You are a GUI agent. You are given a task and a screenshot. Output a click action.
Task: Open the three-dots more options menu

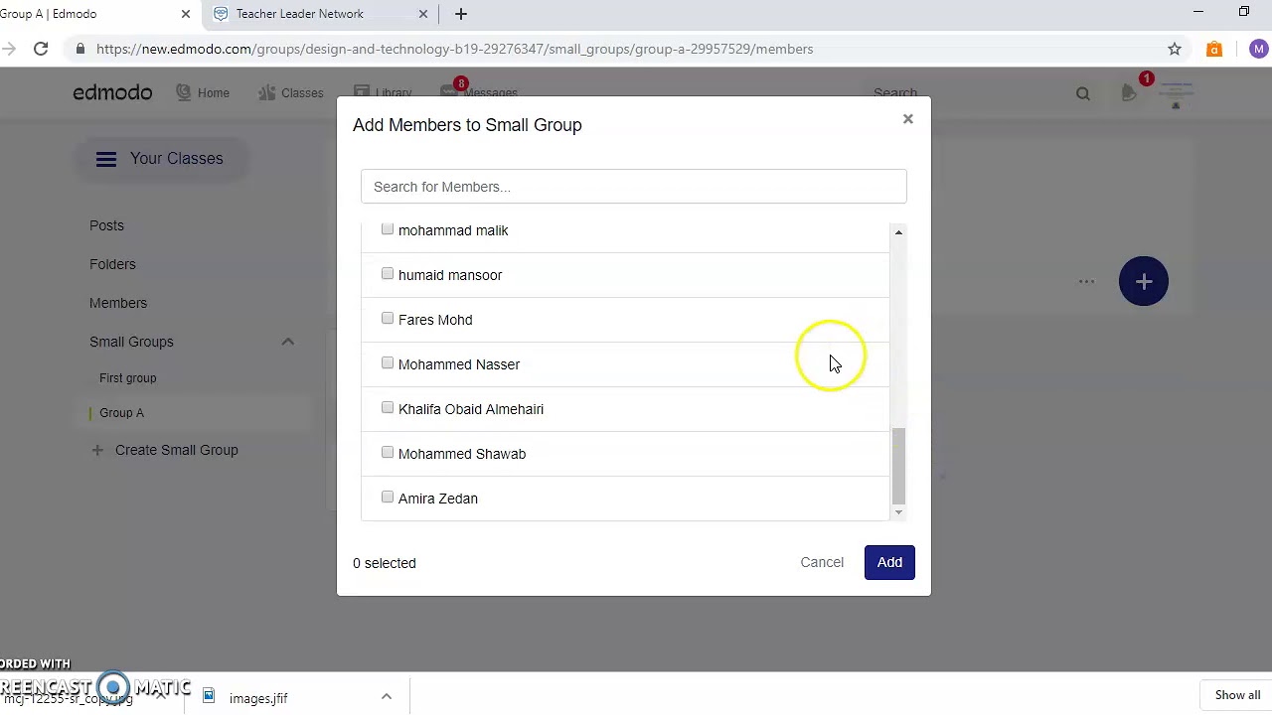(x=1086, y=282)
